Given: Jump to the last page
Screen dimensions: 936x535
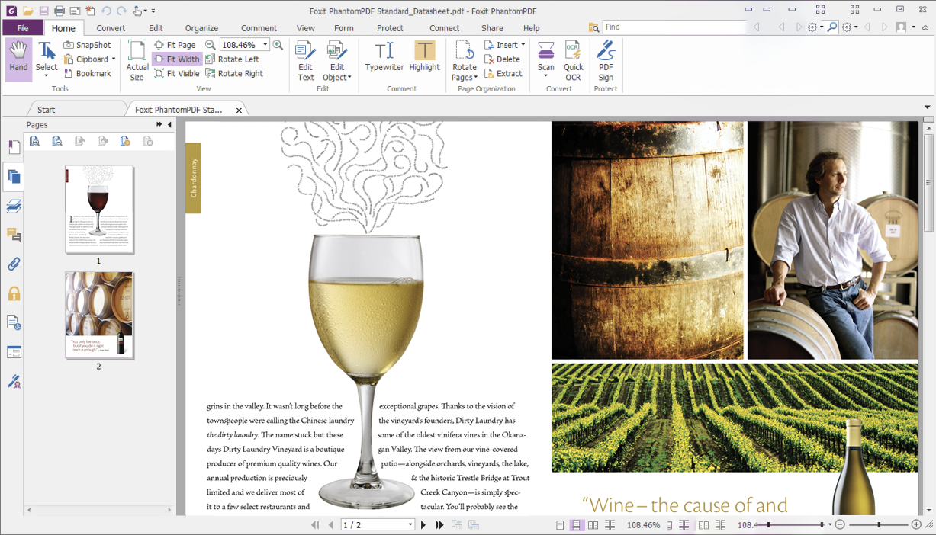Looking at the screenshot, I should pyautogui.click(x=439, y=525).
